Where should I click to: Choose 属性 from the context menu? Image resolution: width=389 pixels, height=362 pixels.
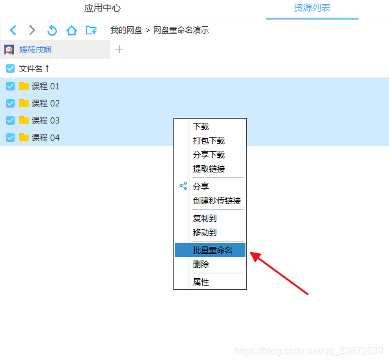click(x=210, y=282)
